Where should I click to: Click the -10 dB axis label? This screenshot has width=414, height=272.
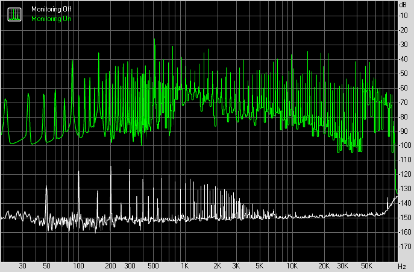(x=403, y=16)
